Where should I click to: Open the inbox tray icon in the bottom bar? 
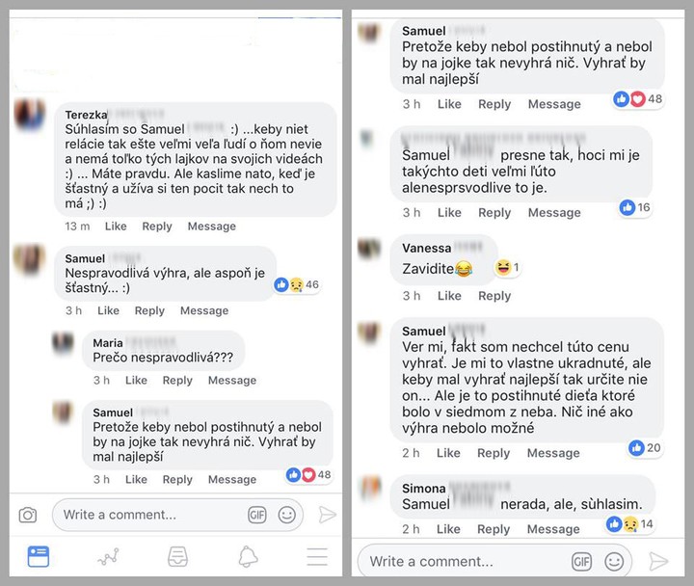177,556
